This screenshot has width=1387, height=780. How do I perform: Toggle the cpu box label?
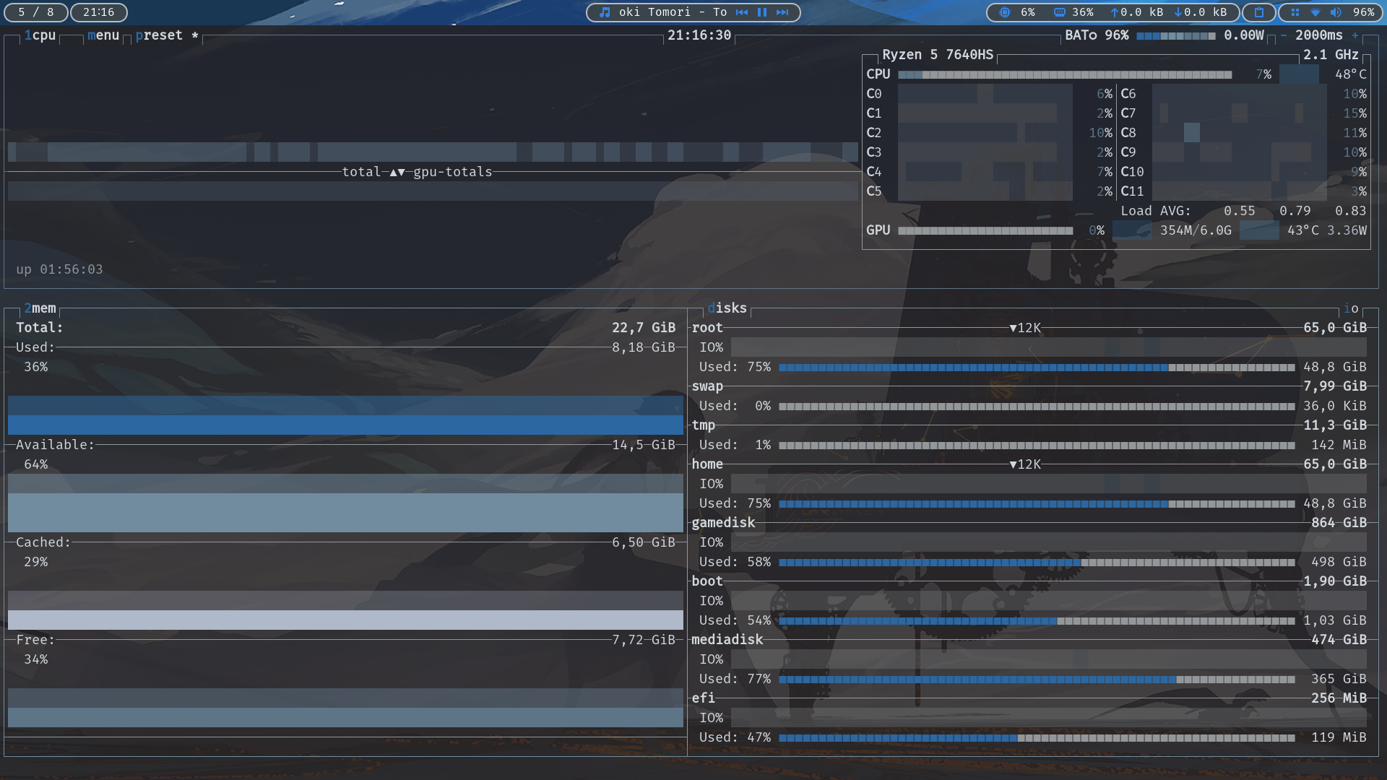point(40,35)
